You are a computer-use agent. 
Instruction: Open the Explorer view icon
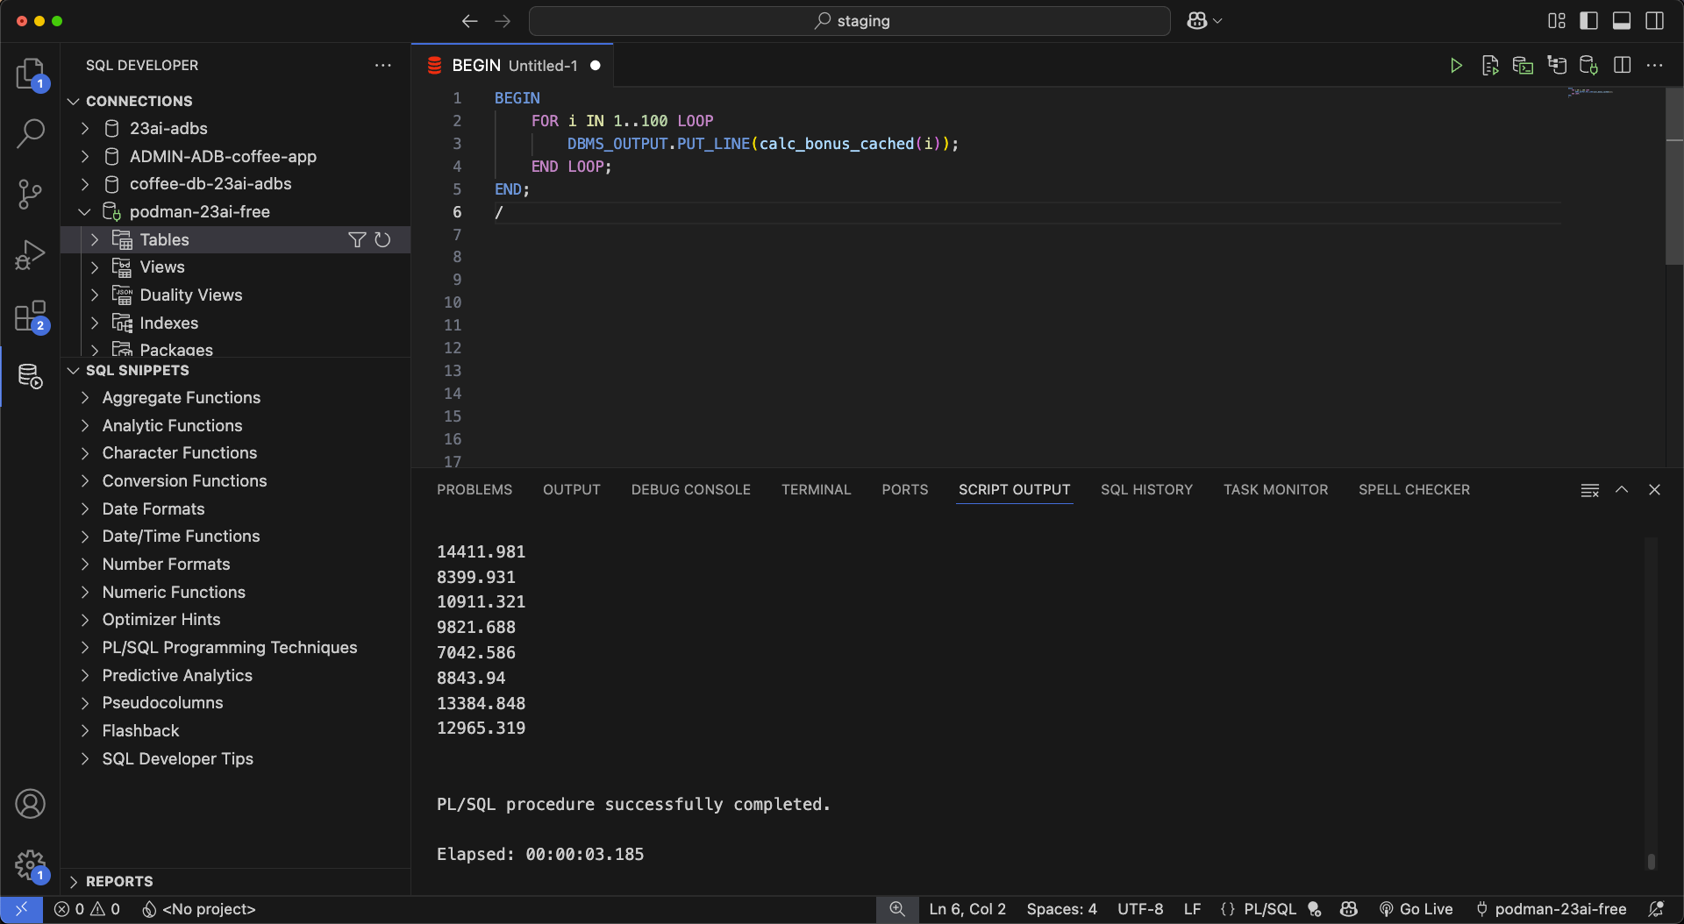coord(30,74)
